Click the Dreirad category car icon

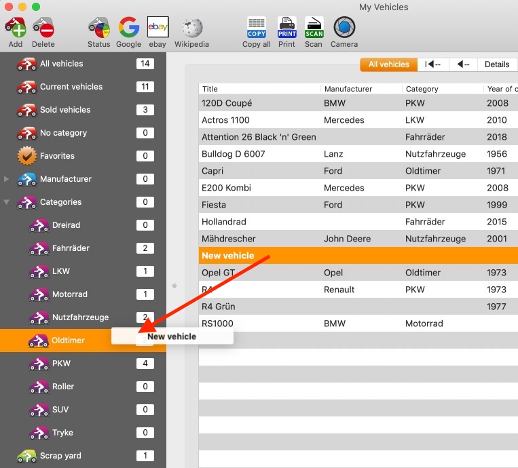[x=39, y=225]
